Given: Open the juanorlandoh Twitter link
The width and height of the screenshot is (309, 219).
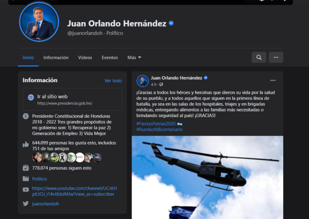Looking at the screenshot, I should [x=45, y=204].
